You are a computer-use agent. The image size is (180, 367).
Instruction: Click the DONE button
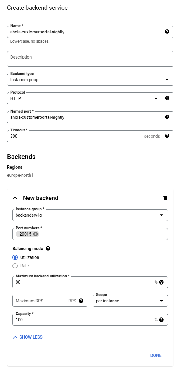pos(156,355)
